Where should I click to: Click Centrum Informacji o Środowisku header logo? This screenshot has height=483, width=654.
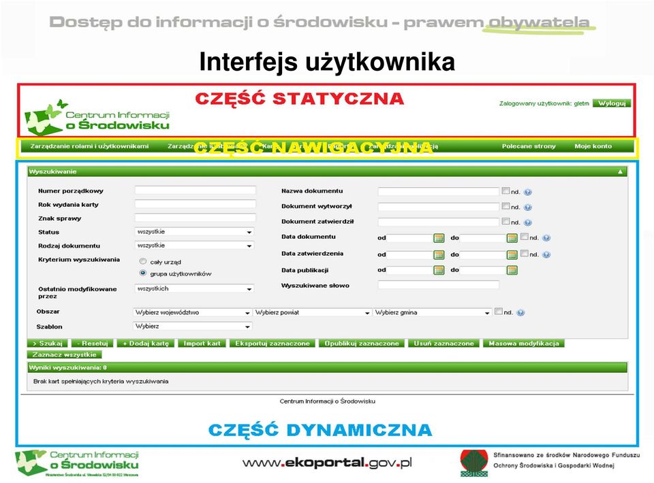click(97, 118)
